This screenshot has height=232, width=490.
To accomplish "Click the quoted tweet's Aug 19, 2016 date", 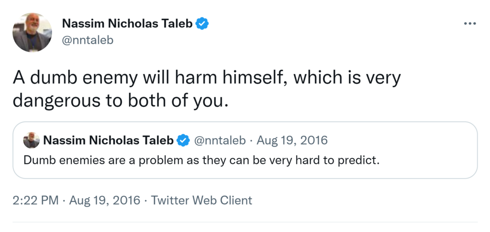I will tap(292, 140).
